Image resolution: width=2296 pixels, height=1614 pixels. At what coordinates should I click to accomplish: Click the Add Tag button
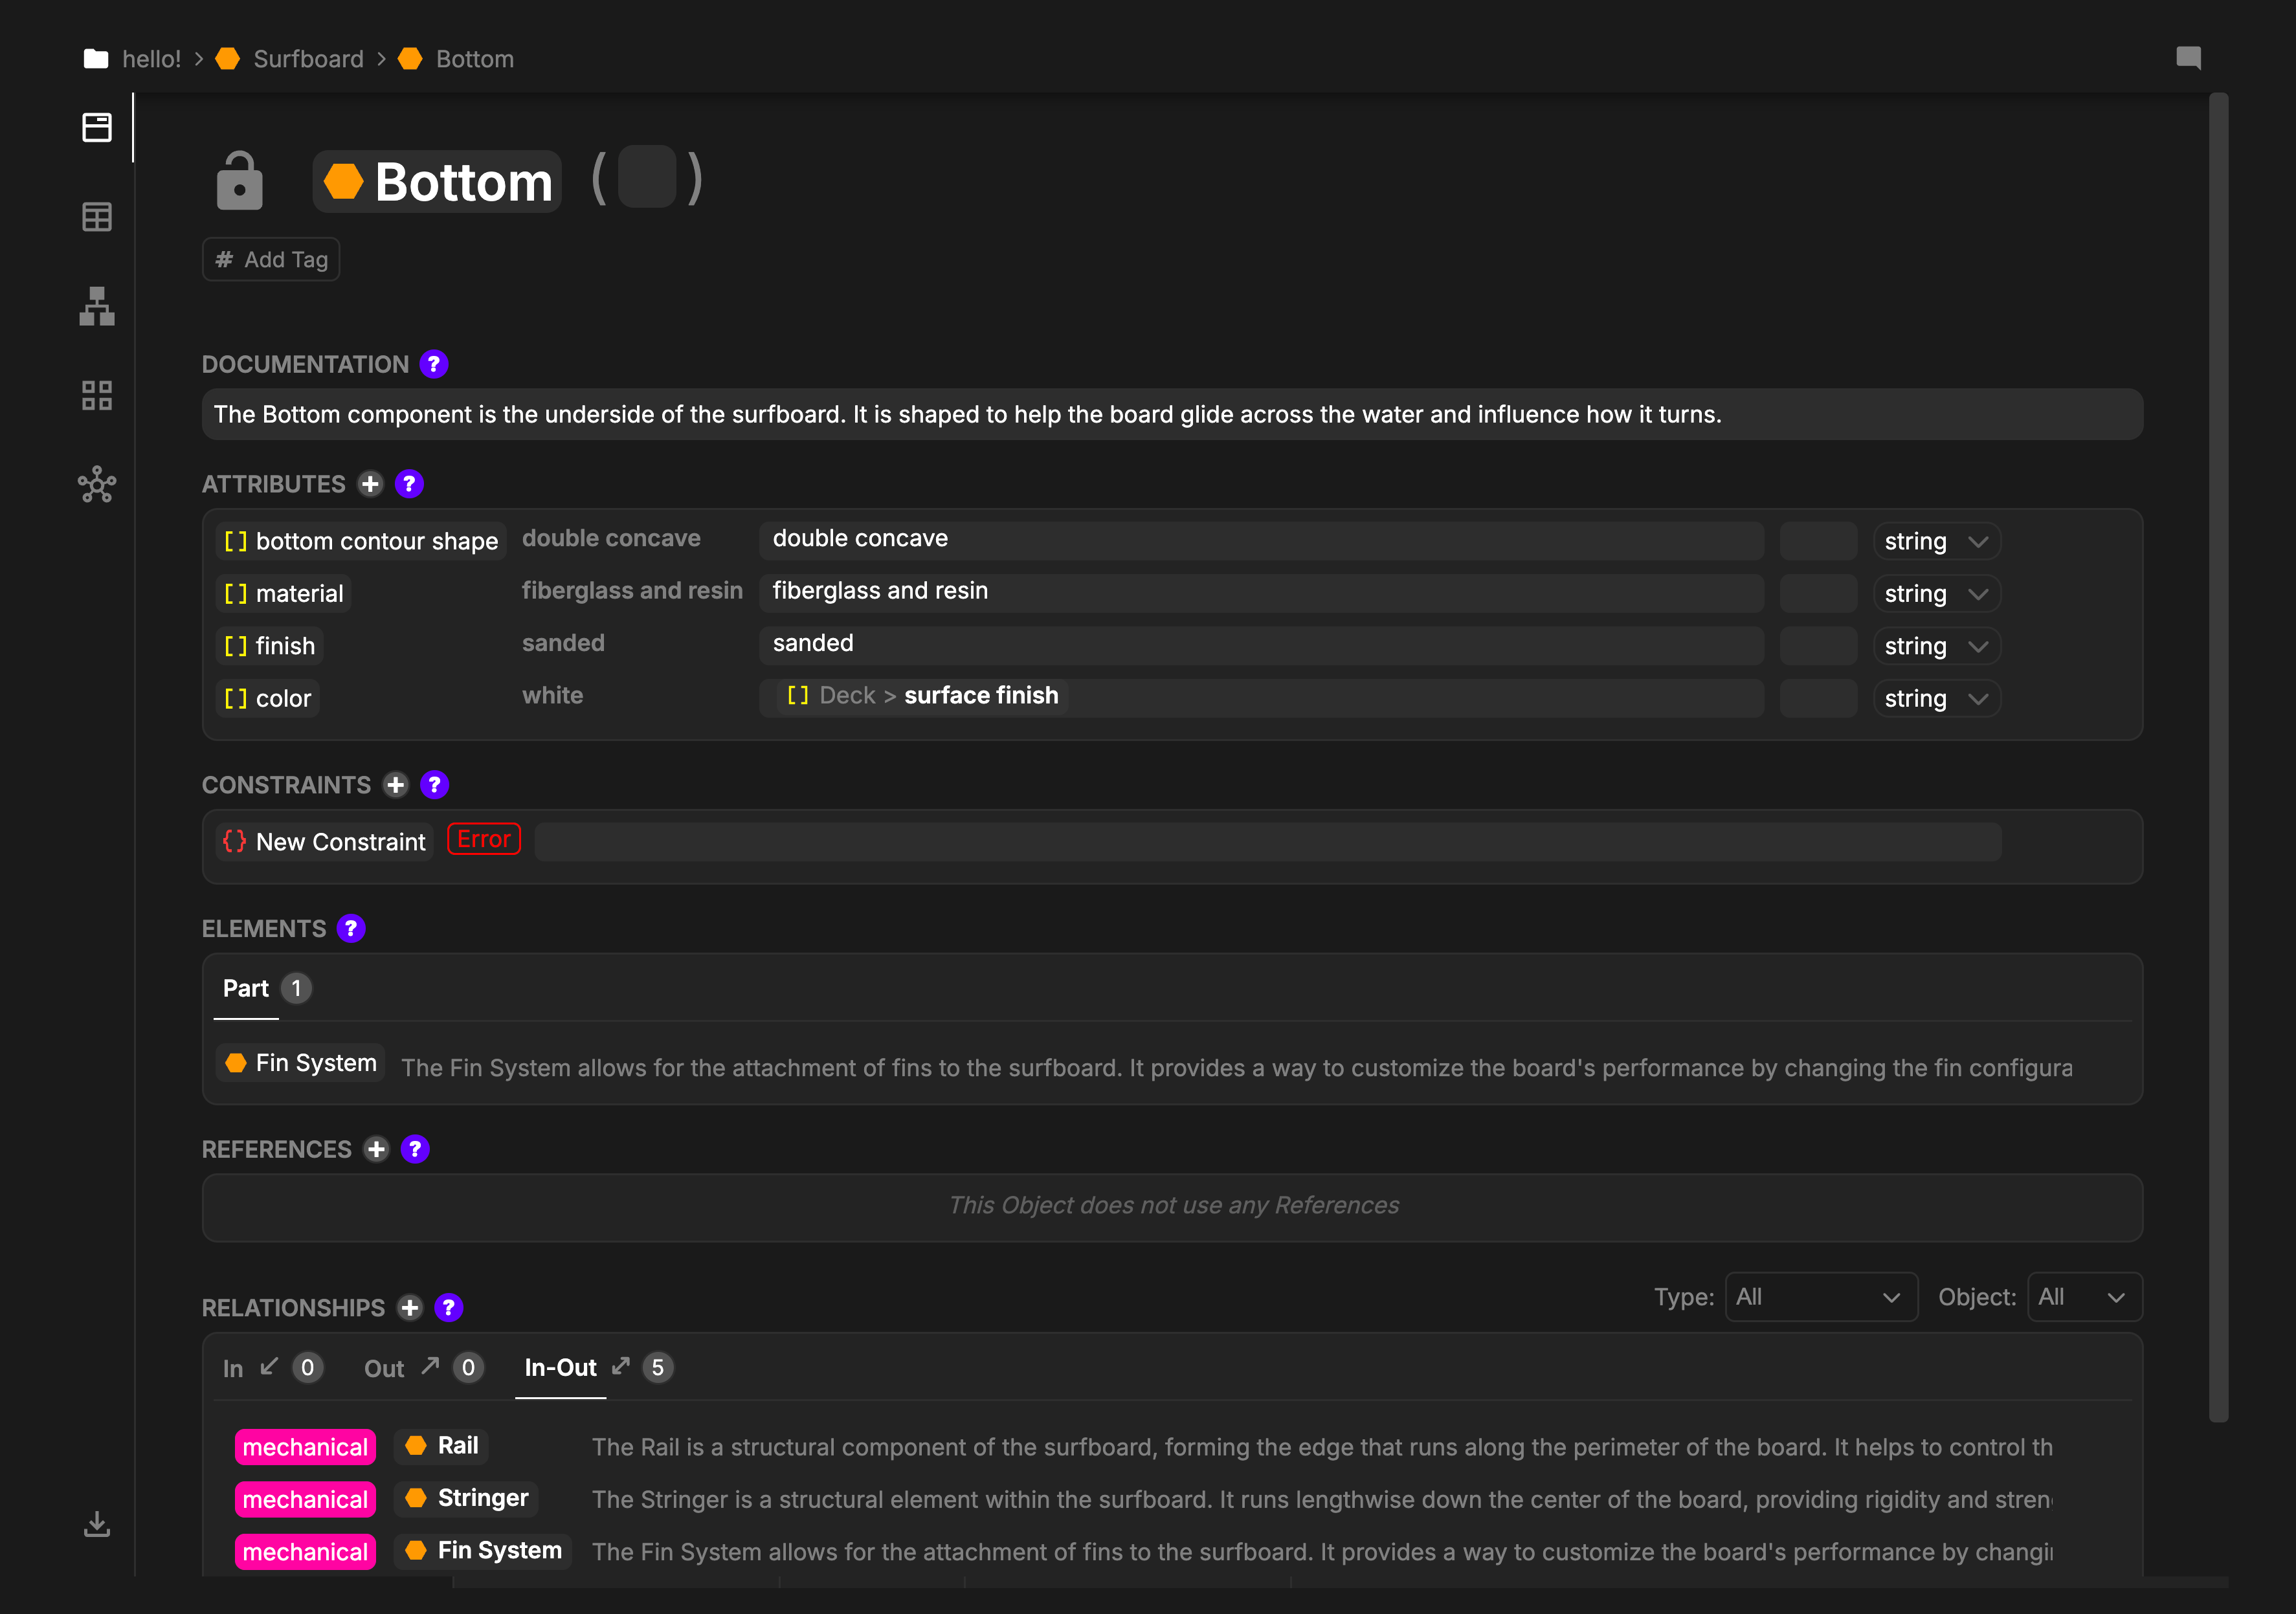271,260
